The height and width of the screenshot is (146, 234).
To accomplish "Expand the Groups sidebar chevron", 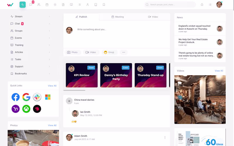I will [49, 31].
